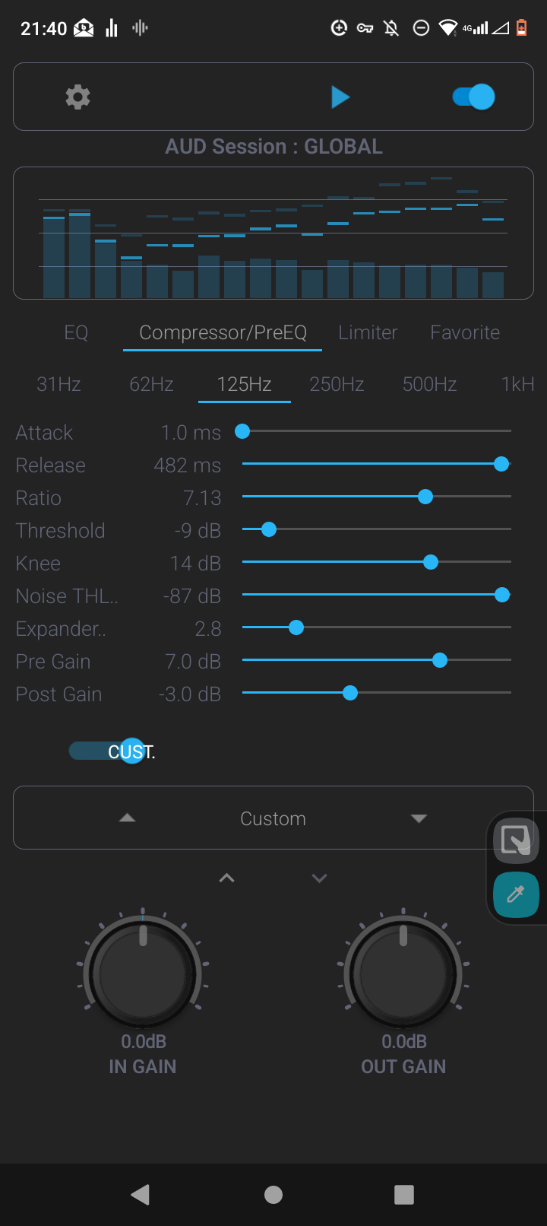Tap the down chevron above gain knobs

[319, 878]
